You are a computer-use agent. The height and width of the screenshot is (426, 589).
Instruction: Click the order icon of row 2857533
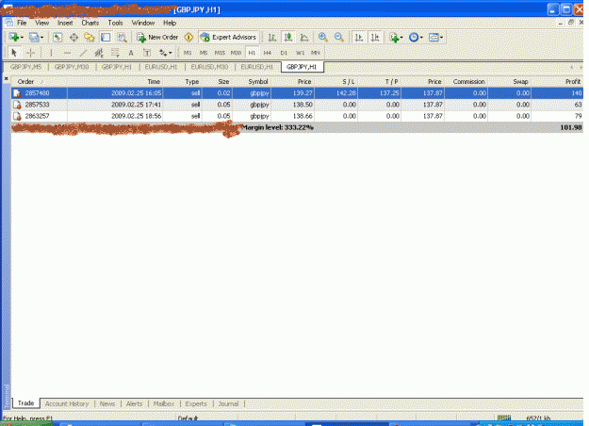point(17,105)
